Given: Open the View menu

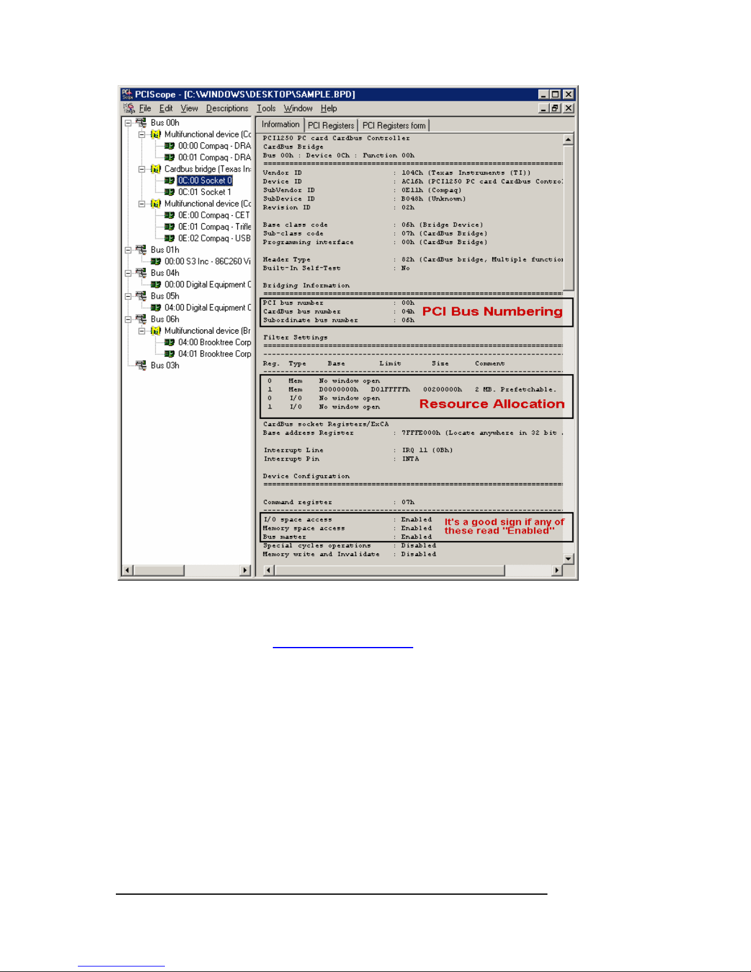Looking at the screenshot, I should click(x=189, y=109).
